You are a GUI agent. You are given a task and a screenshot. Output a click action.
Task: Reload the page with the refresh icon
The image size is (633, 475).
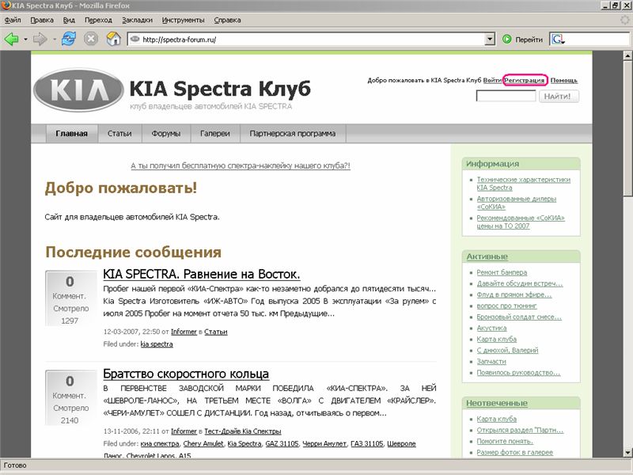click(x=69, y=39)
